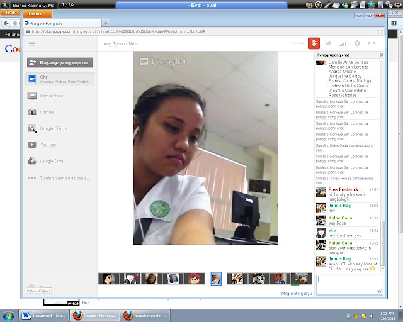Click the hangout URL address field
This screenshot has height=322, width=403.
pyautogui.click(x=200, y=31)
